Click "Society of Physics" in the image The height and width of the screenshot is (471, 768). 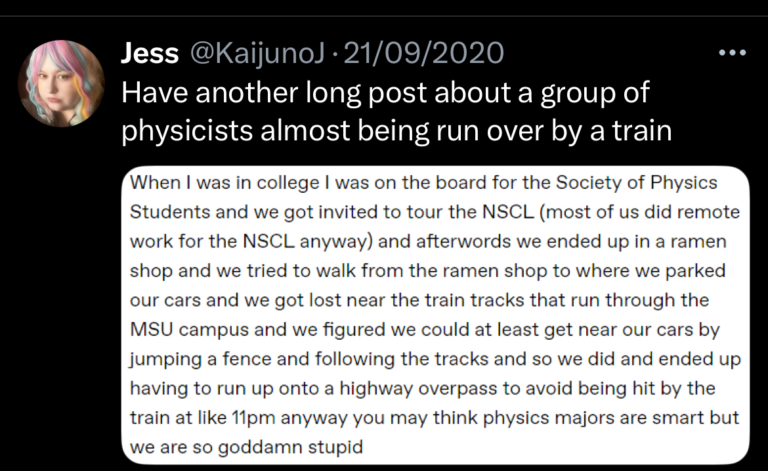point(637,182)
